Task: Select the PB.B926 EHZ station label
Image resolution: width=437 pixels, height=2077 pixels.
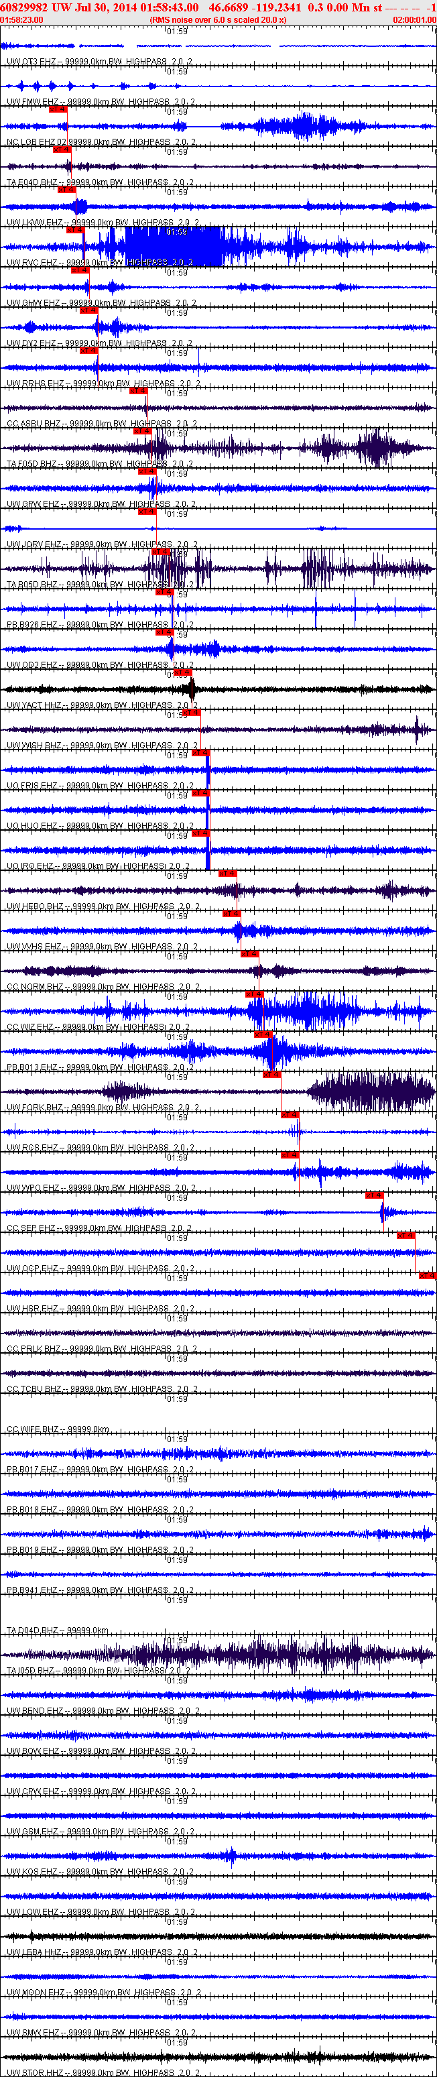Action: click(32, 625)
